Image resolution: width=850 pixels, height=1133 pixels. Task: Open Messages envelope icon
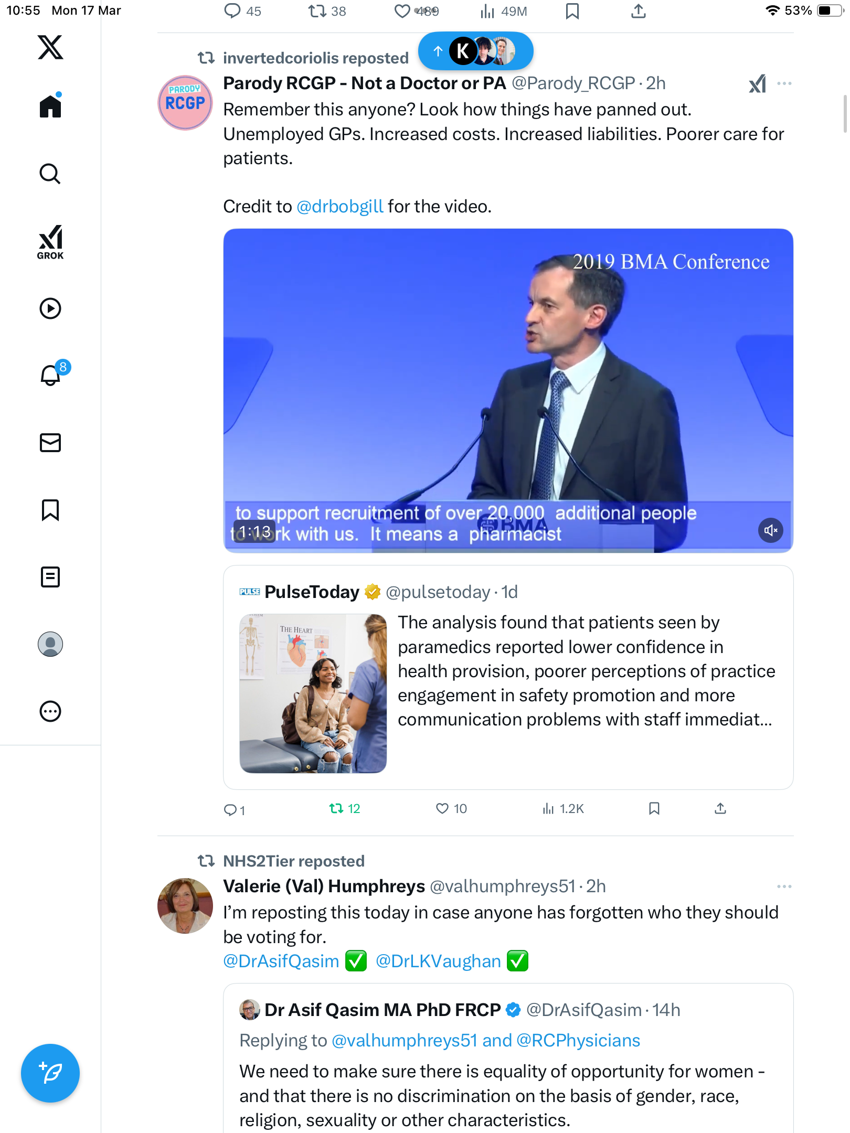tap(50, 443)
